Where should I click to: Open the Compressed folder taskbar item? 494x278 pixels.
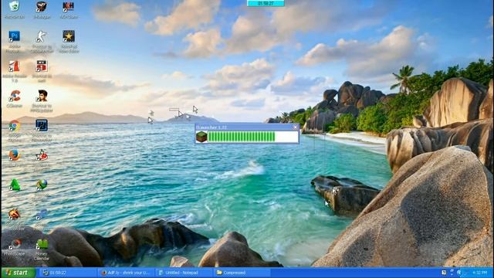point(242,273)
